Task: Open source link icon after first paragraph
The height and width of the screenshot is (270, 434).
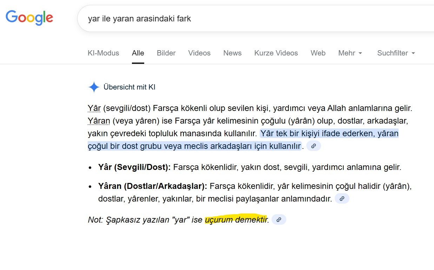Action: pyautogui.click(x=313, y=146)
